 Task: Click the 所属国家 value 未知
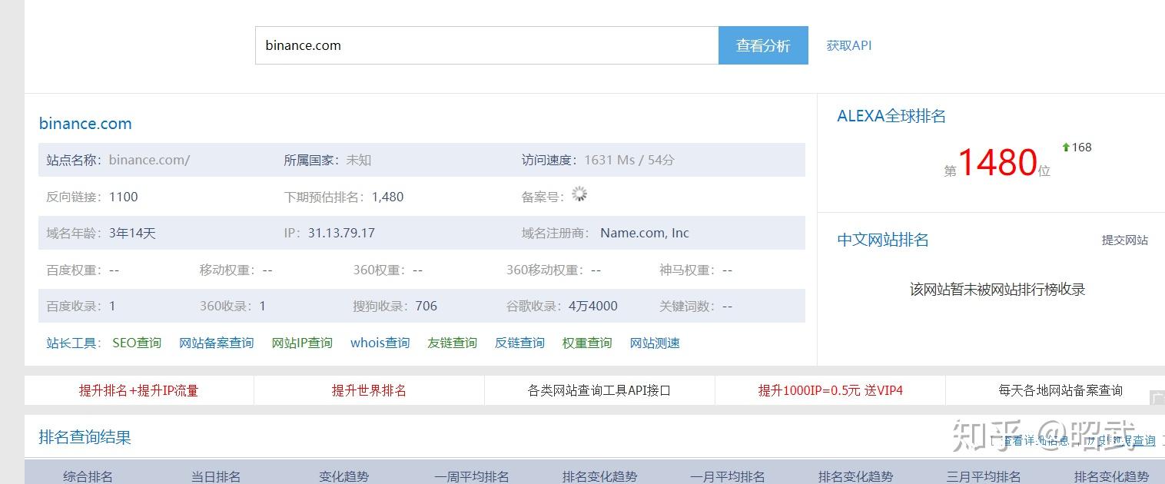click(x=359, y=160)
